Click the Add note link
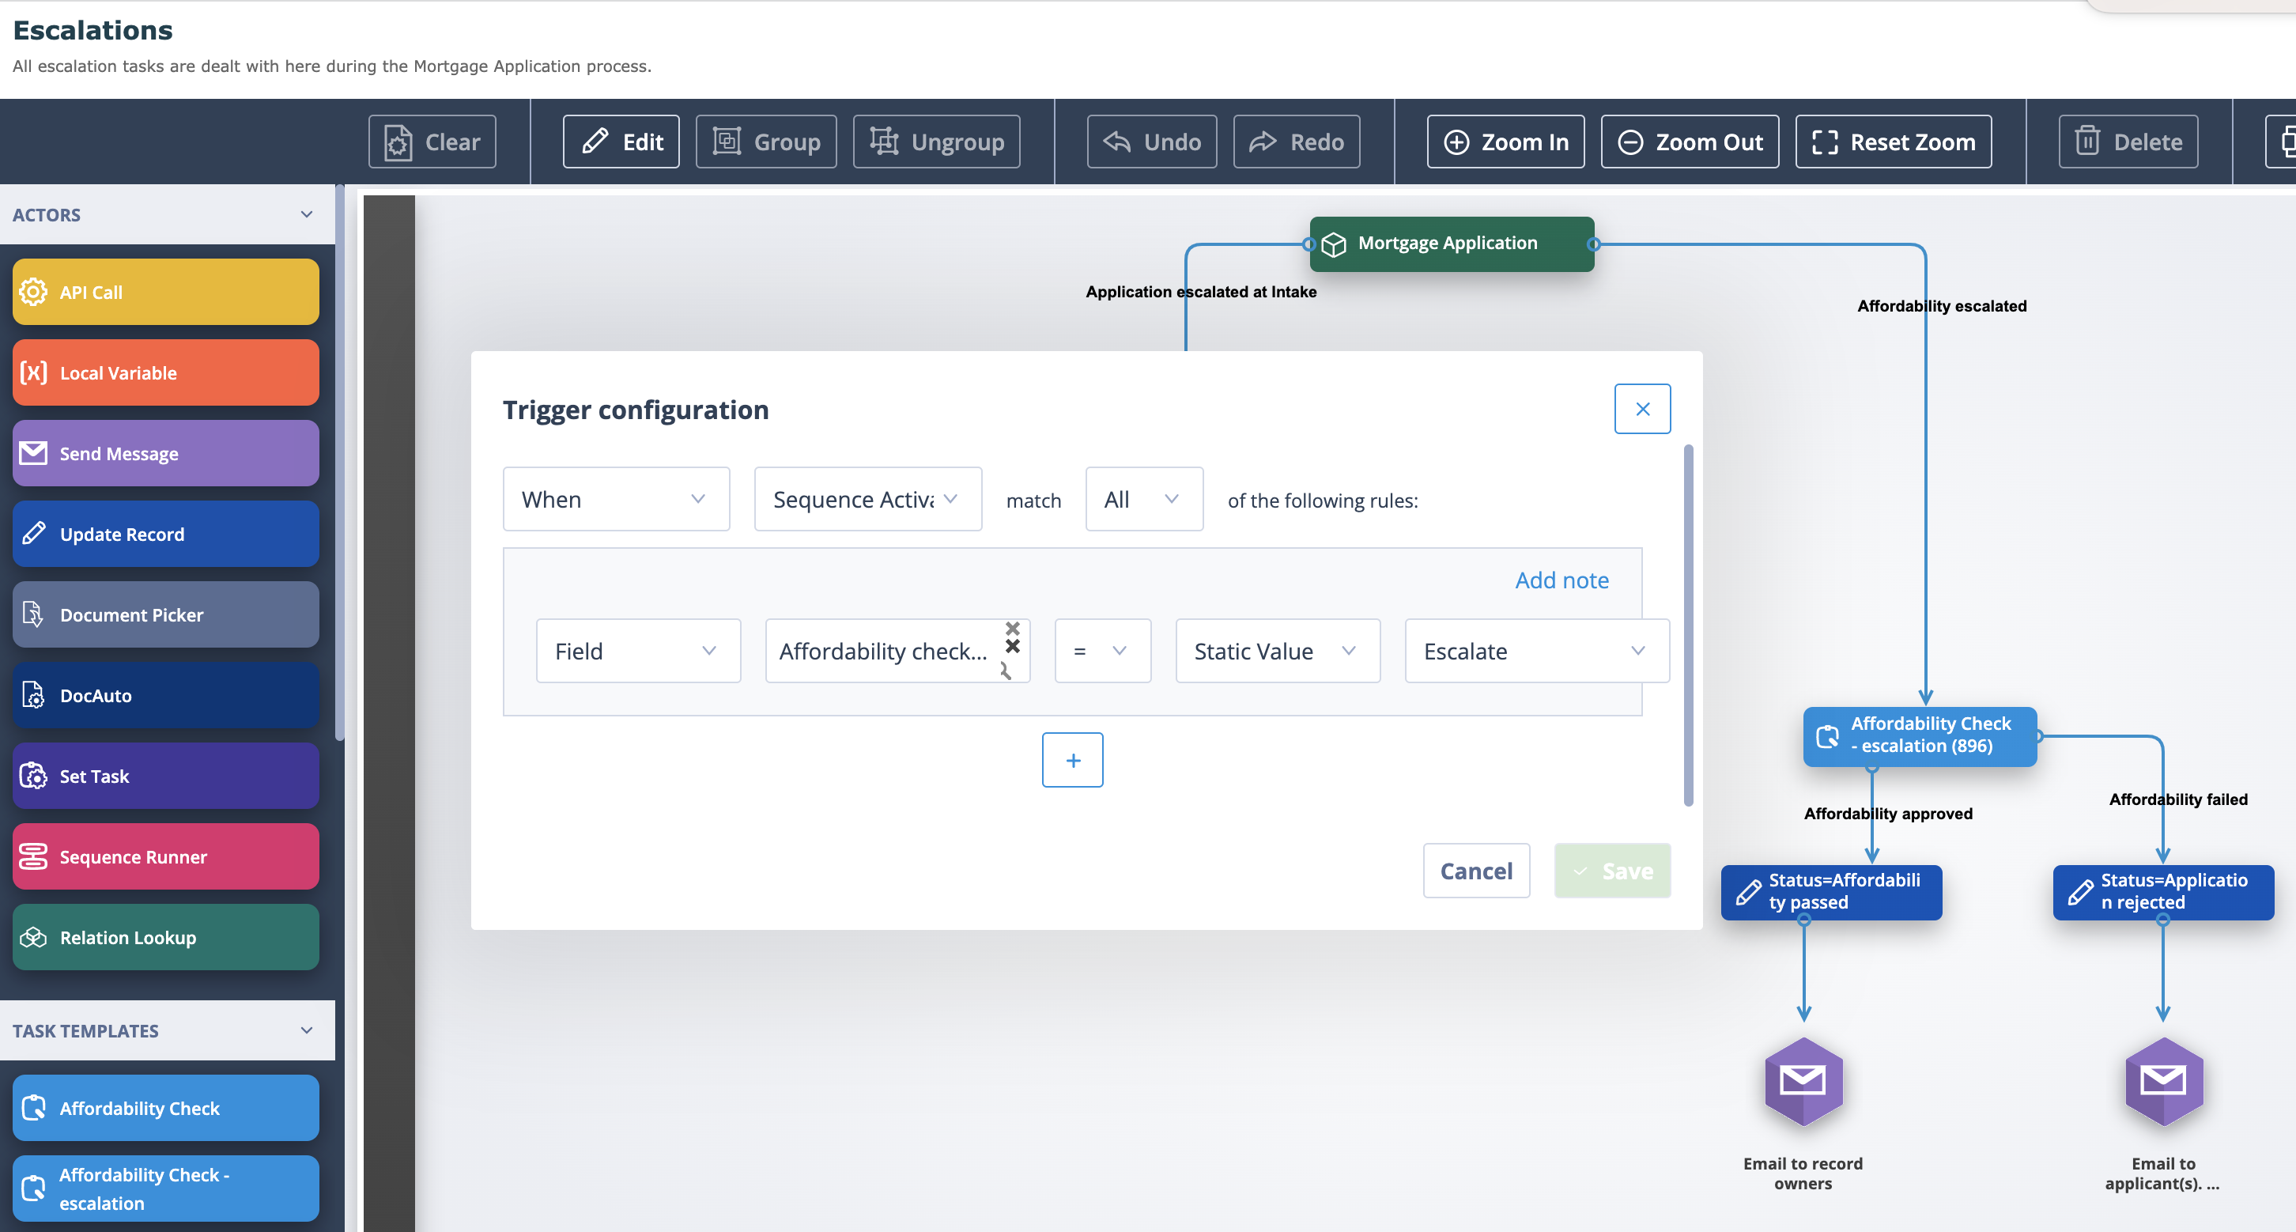The height and width of the screenshot is (1232, 2296). click(x=1562, y=580)
